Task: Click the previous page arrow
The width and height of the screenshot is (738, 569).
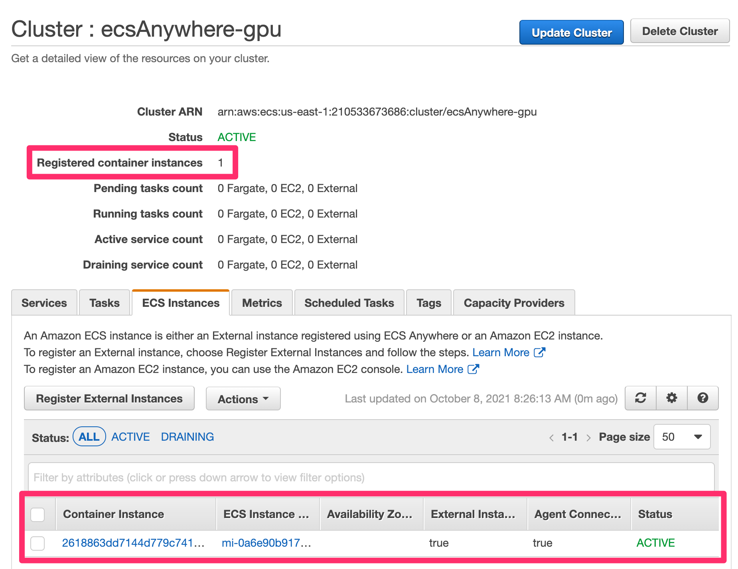Action: click(551, 437)
